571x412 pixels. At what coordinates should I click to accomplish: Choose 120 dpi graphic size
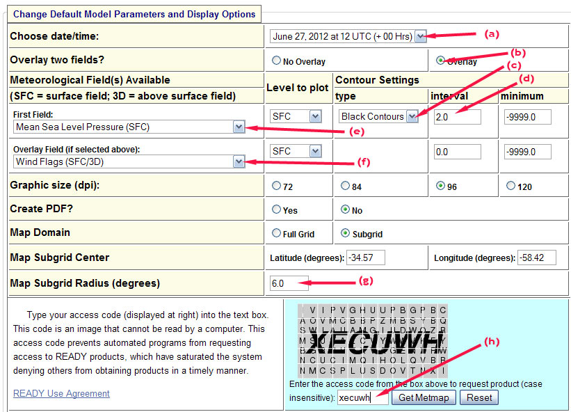point(510,186)
